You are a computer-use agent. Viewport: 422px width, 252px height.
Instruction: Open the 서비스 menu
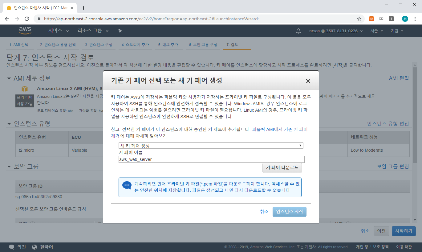[59, 31]
